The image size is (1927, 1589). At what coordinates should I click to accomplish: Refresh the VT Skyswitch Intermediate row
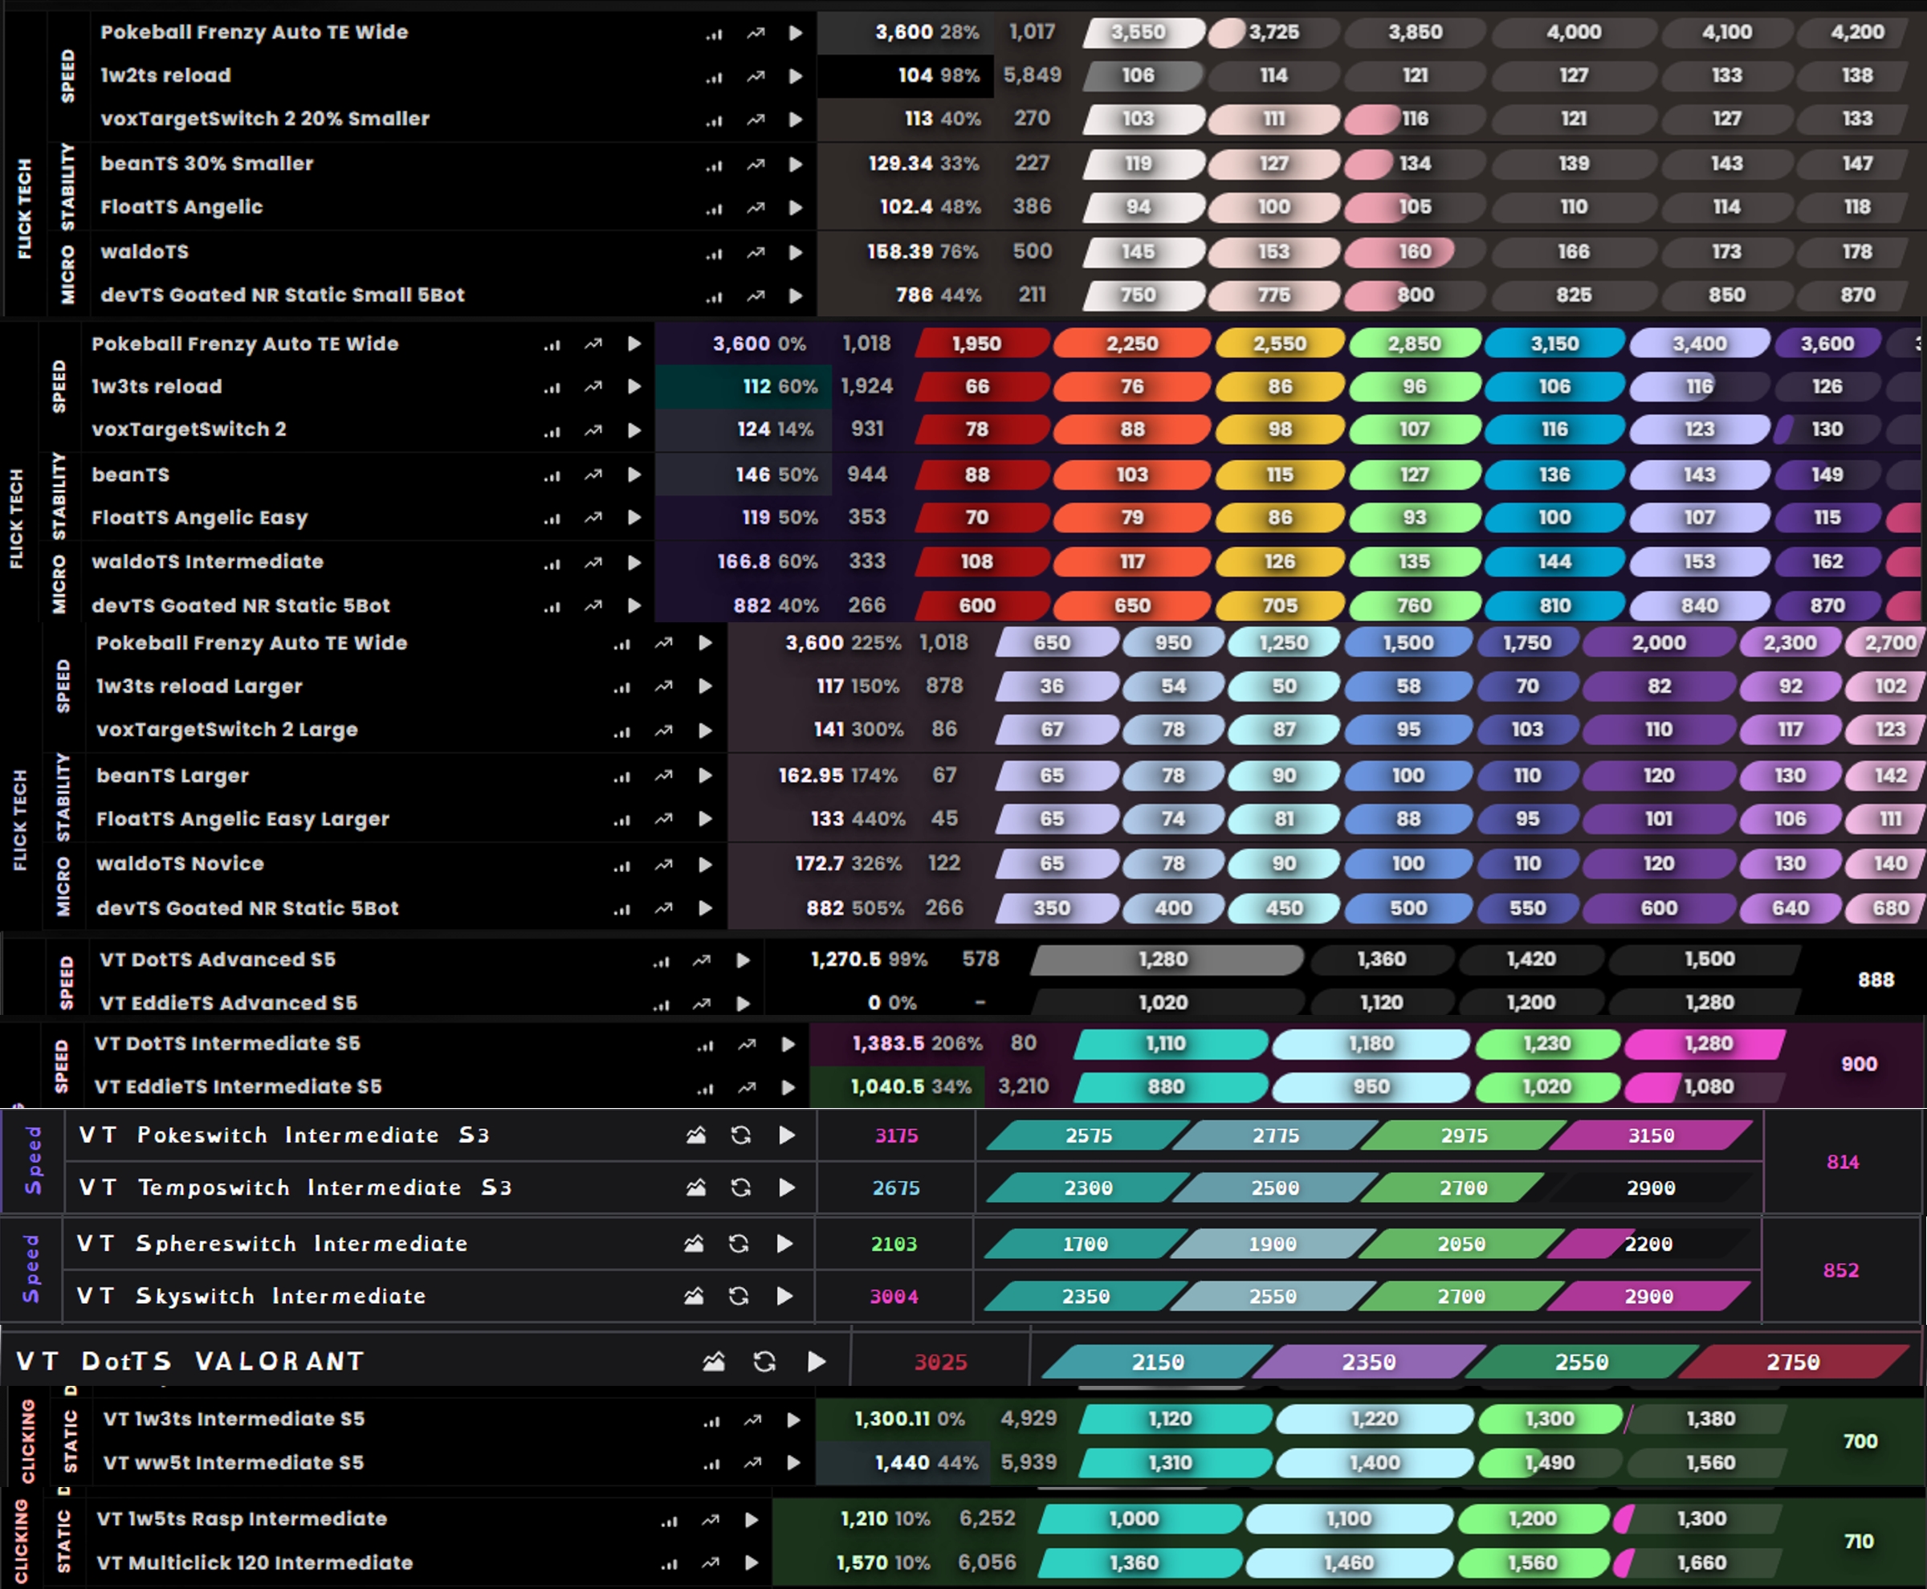(738, 1295)
